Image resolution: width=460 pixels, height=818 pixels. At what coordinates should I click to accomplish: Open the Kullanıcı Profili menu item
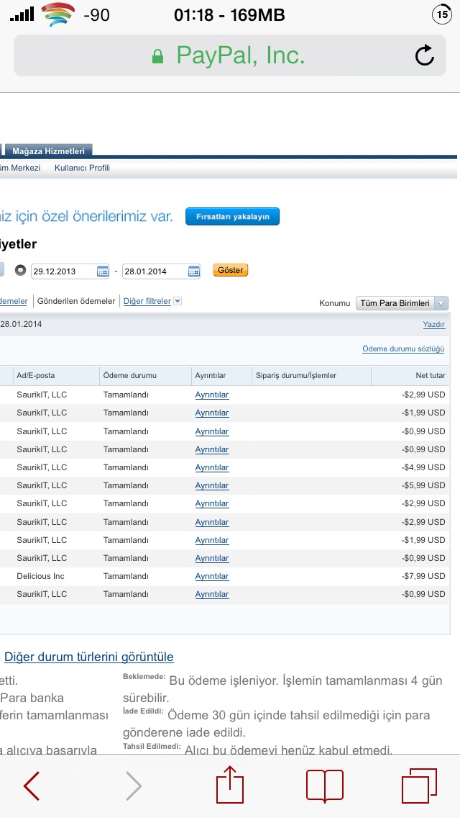click(x=83, y=168)
